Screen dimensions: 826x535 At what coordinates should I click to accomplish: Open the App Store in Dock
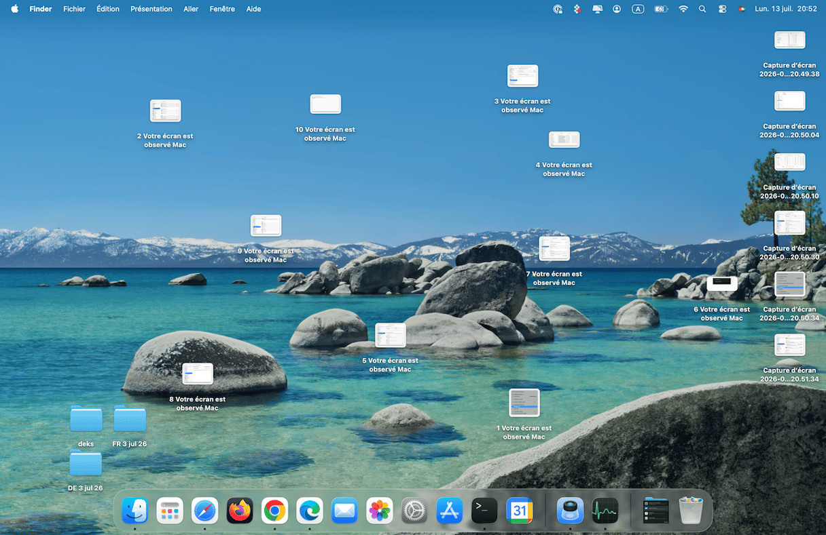(450, 511)
